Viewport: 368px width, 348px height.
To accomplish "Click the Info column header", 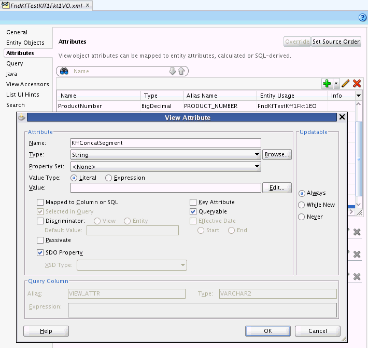I will coord(342,96).
